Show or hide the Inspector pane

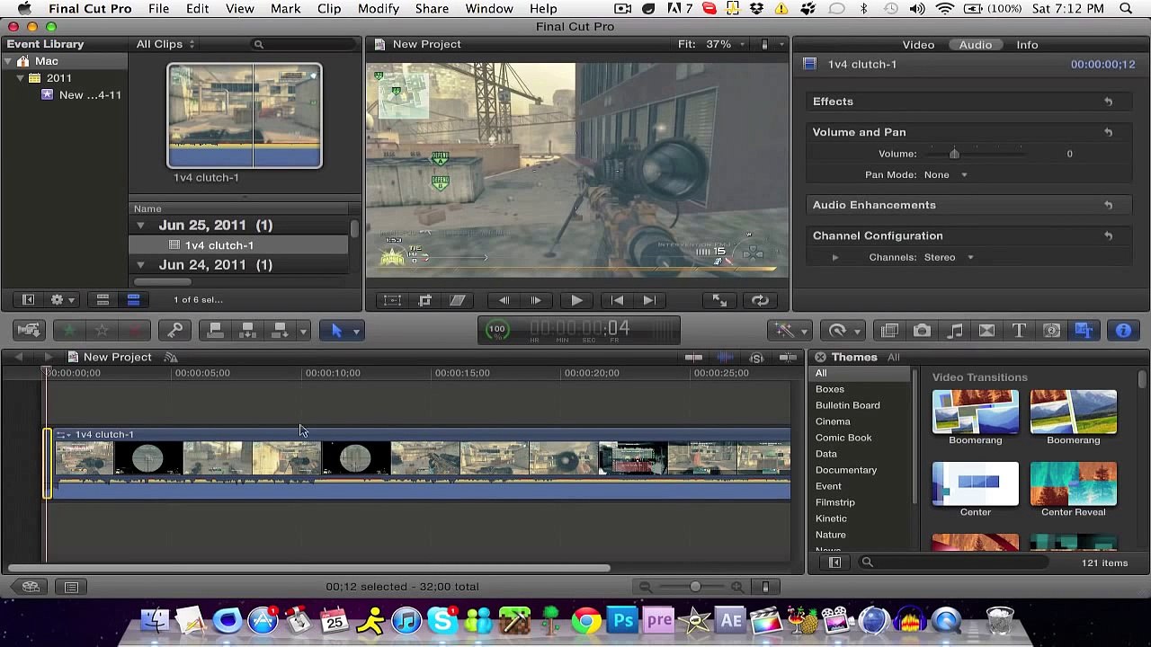tap(1123, 331)
